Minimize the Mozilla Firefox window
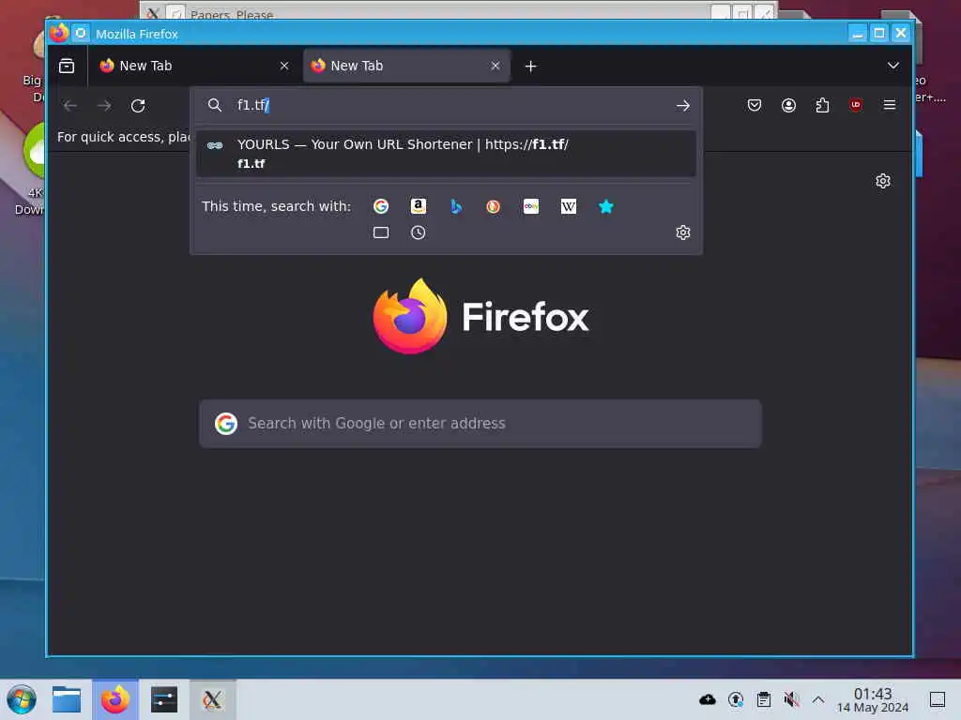This screenshot has height=720, width=961. pyautogui.click(x=858, y=33)
